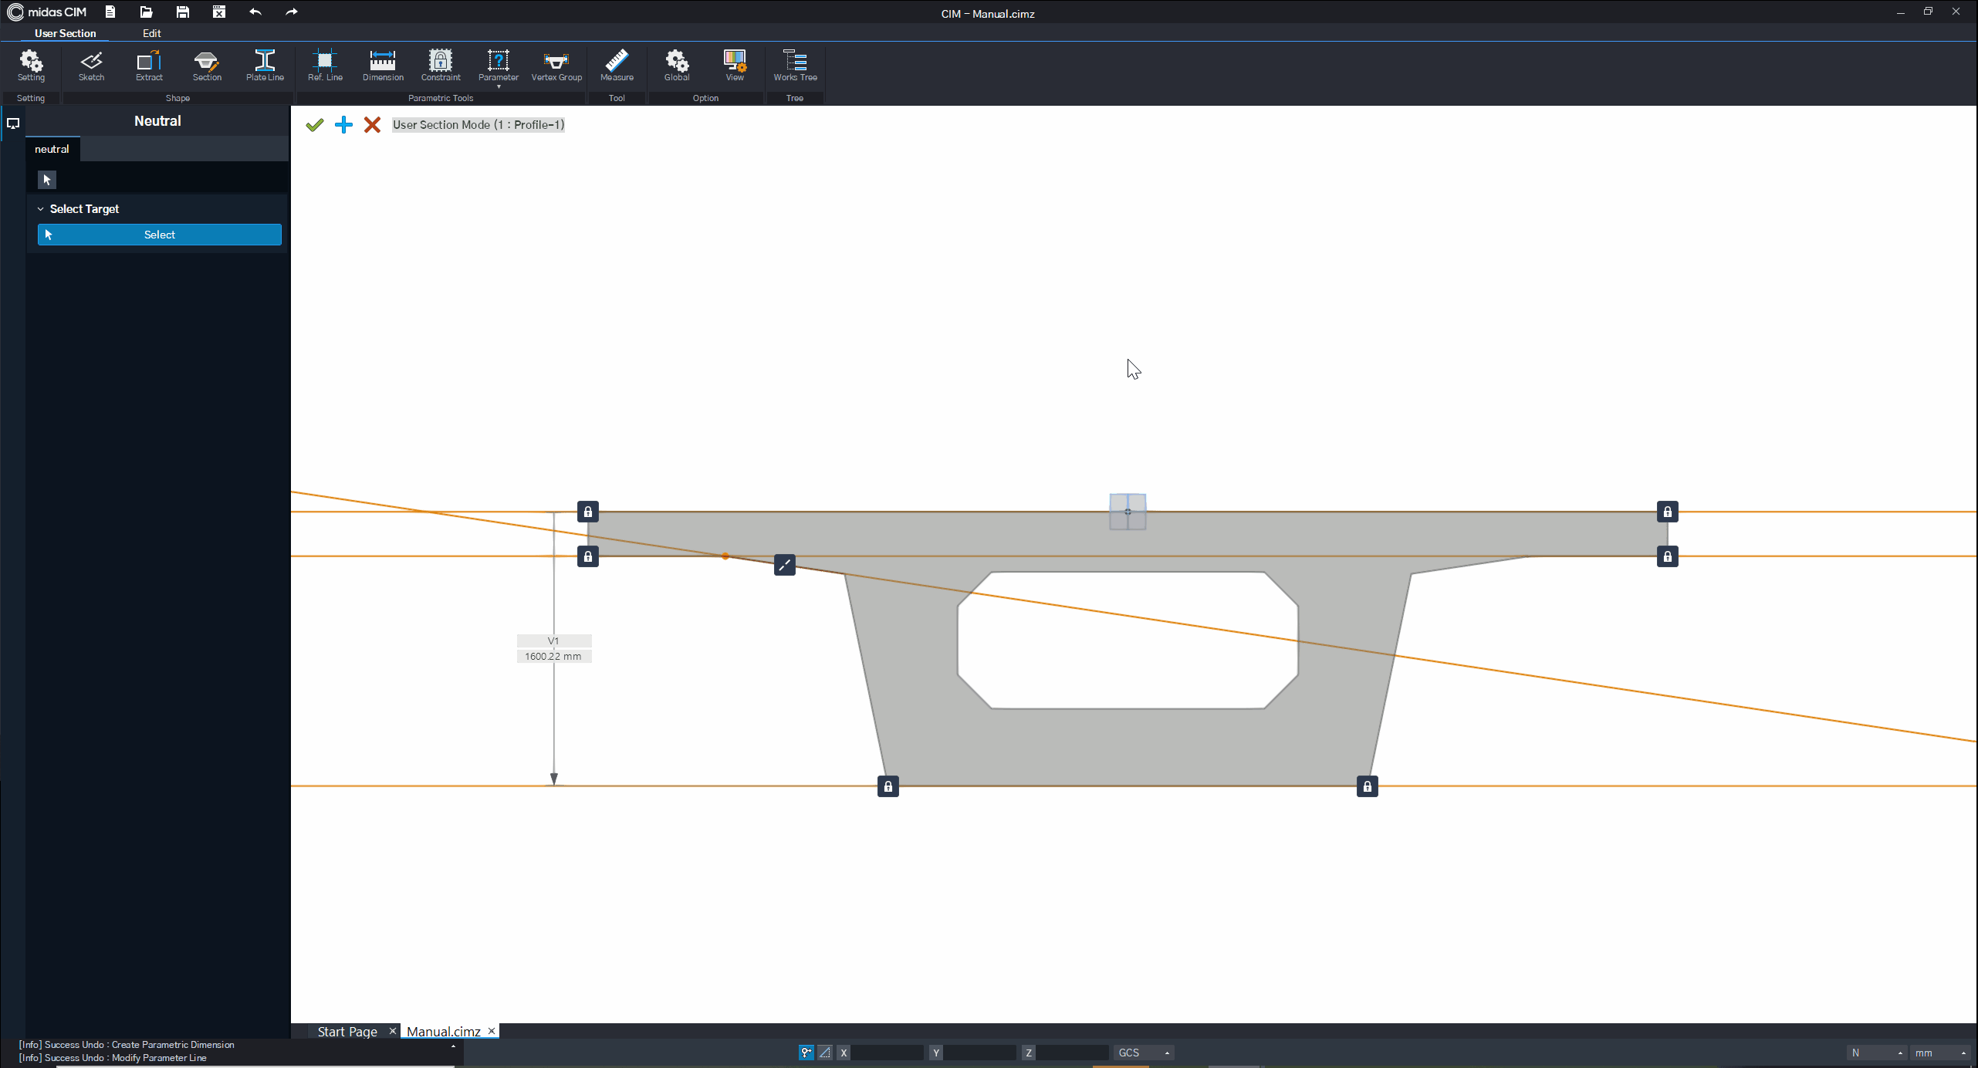
Task: Open the Parameter dropdown tool
Action: tap(499, 68)
